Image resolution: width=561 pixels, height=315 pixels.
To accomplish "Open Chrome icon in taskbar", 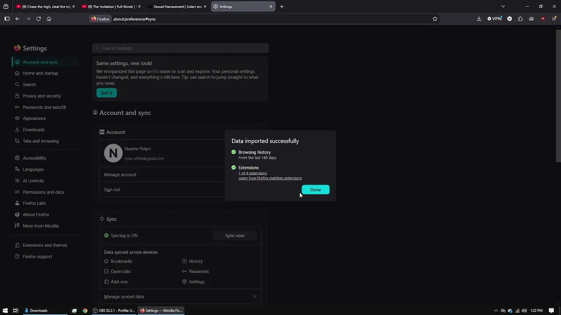I will [x=85, y=311].
